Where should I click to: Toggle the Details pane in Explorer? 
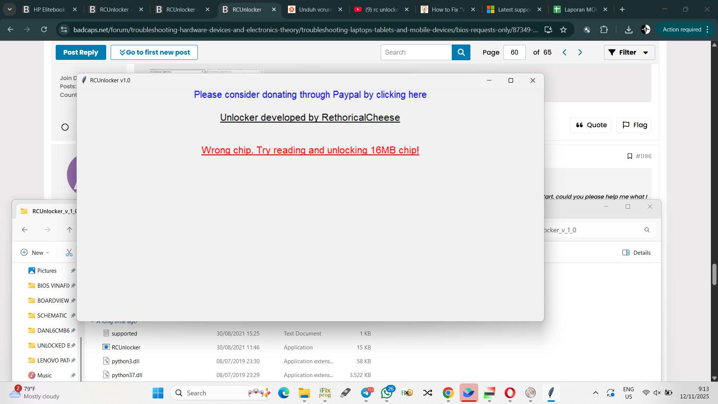pyautogui.click(x=636, y=253)
